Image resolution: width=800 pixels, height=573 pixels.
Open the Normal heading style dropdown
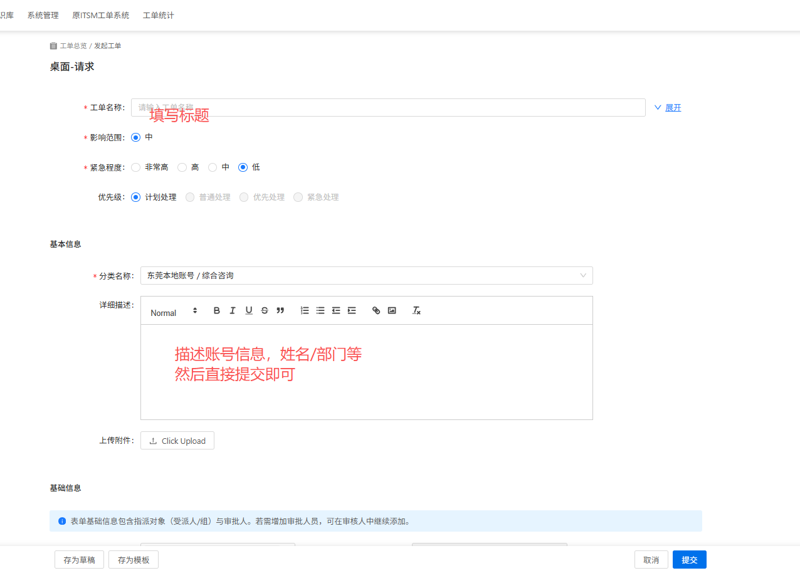174,313
